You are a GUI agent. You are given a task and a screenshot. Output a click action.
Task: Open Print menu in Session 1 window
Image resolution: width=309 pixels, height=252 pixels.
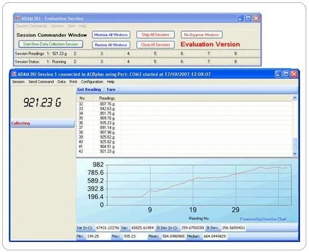coord(73,81)
